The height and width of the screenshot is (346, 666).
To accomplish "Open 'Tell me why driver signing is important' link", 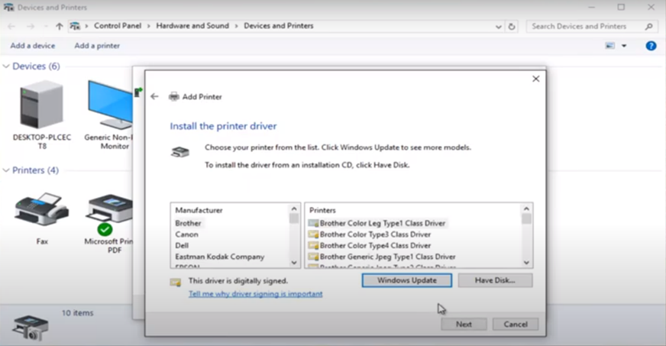I will click(x=255, y=294).
